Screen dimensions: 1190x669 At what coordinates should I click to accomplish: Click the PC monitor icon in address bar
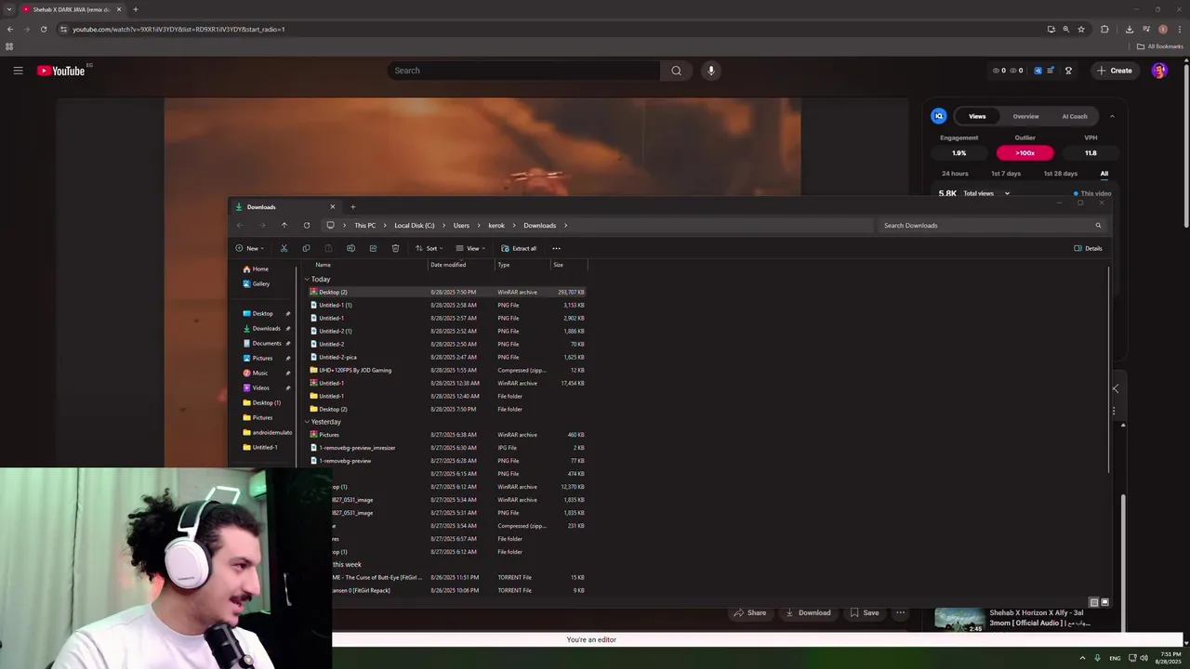[330, 225]
